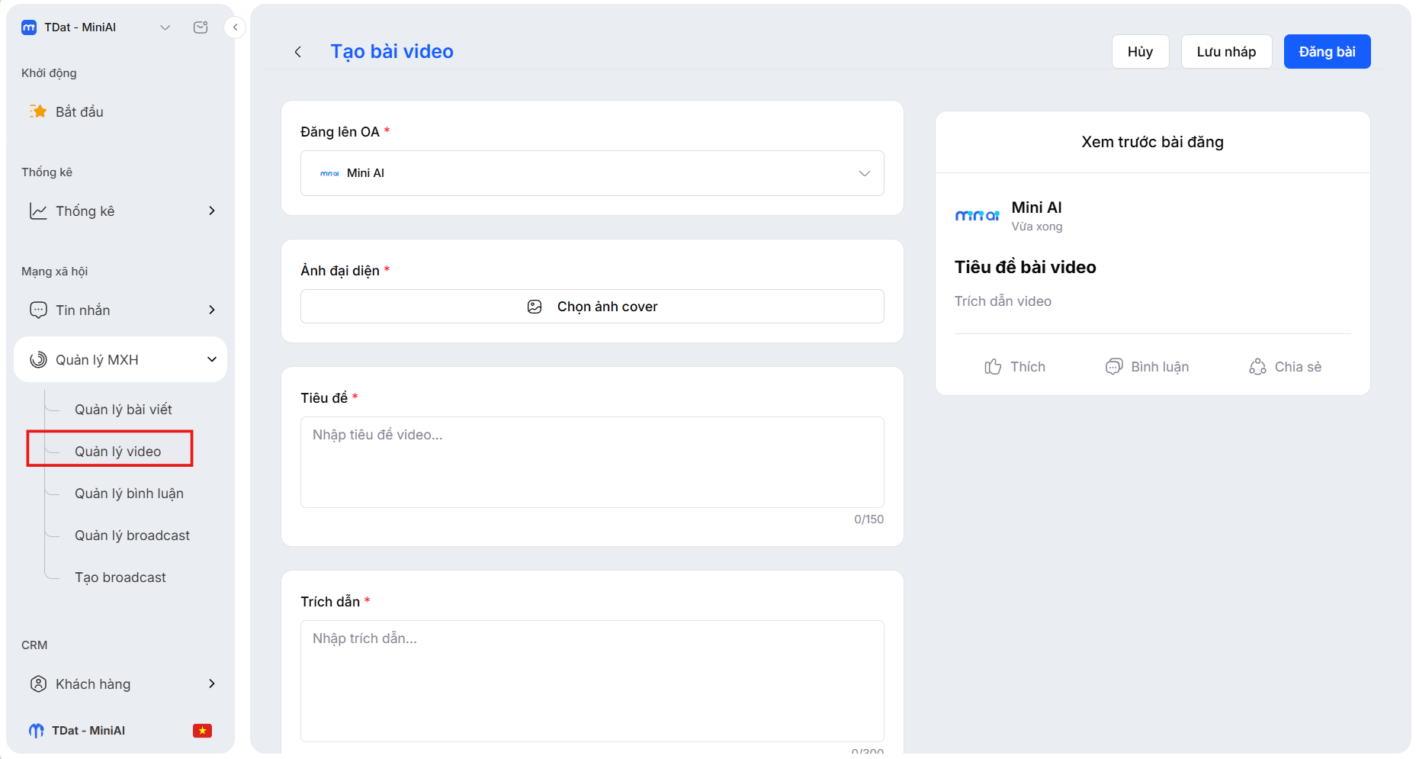Focus the Tiêu đề video title field
Image resolution: width=1416 pixels, height=759 pixels.
tap(592, 462)
